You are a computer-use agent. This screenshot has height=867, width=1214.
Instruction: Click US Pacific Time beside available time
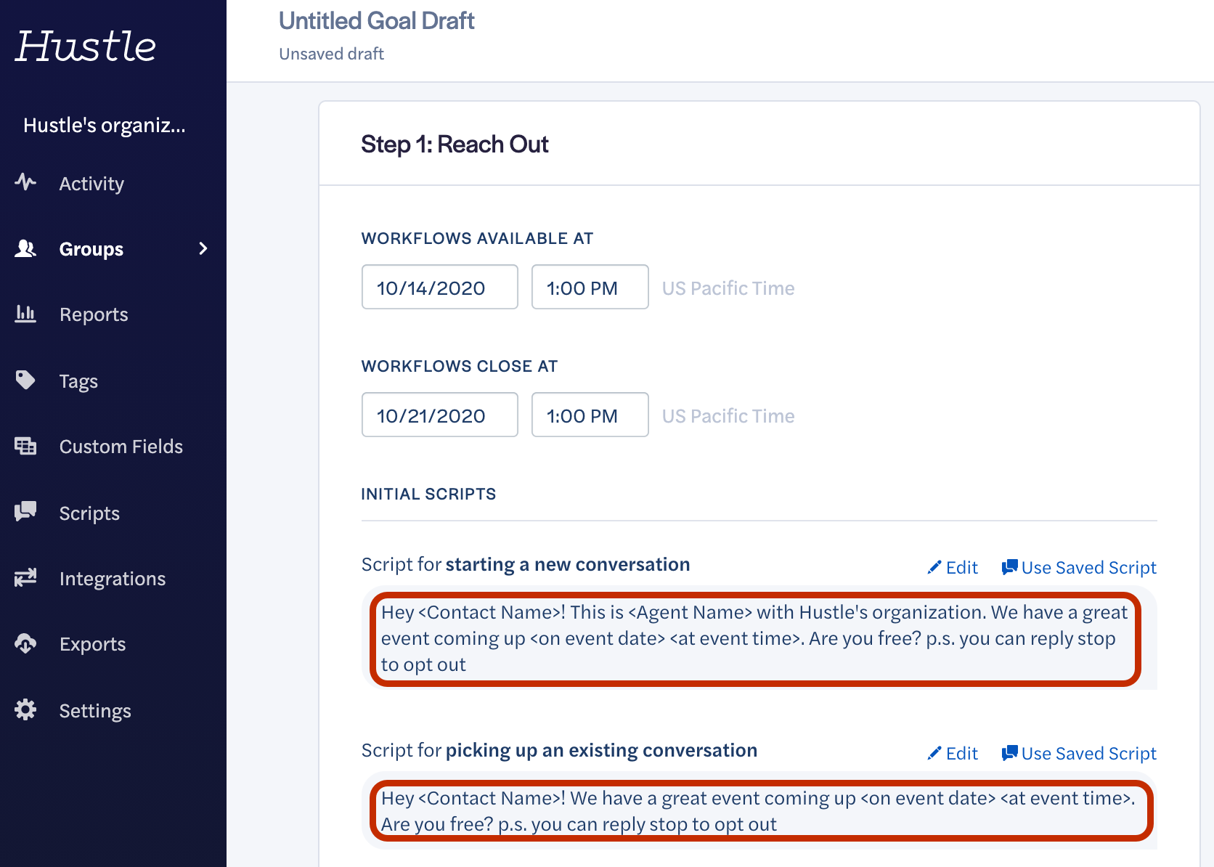[728, 288]
